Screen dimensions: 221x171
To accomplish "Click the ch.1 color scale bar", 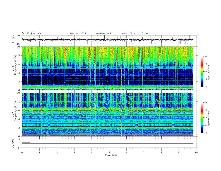I will (202, 72).
